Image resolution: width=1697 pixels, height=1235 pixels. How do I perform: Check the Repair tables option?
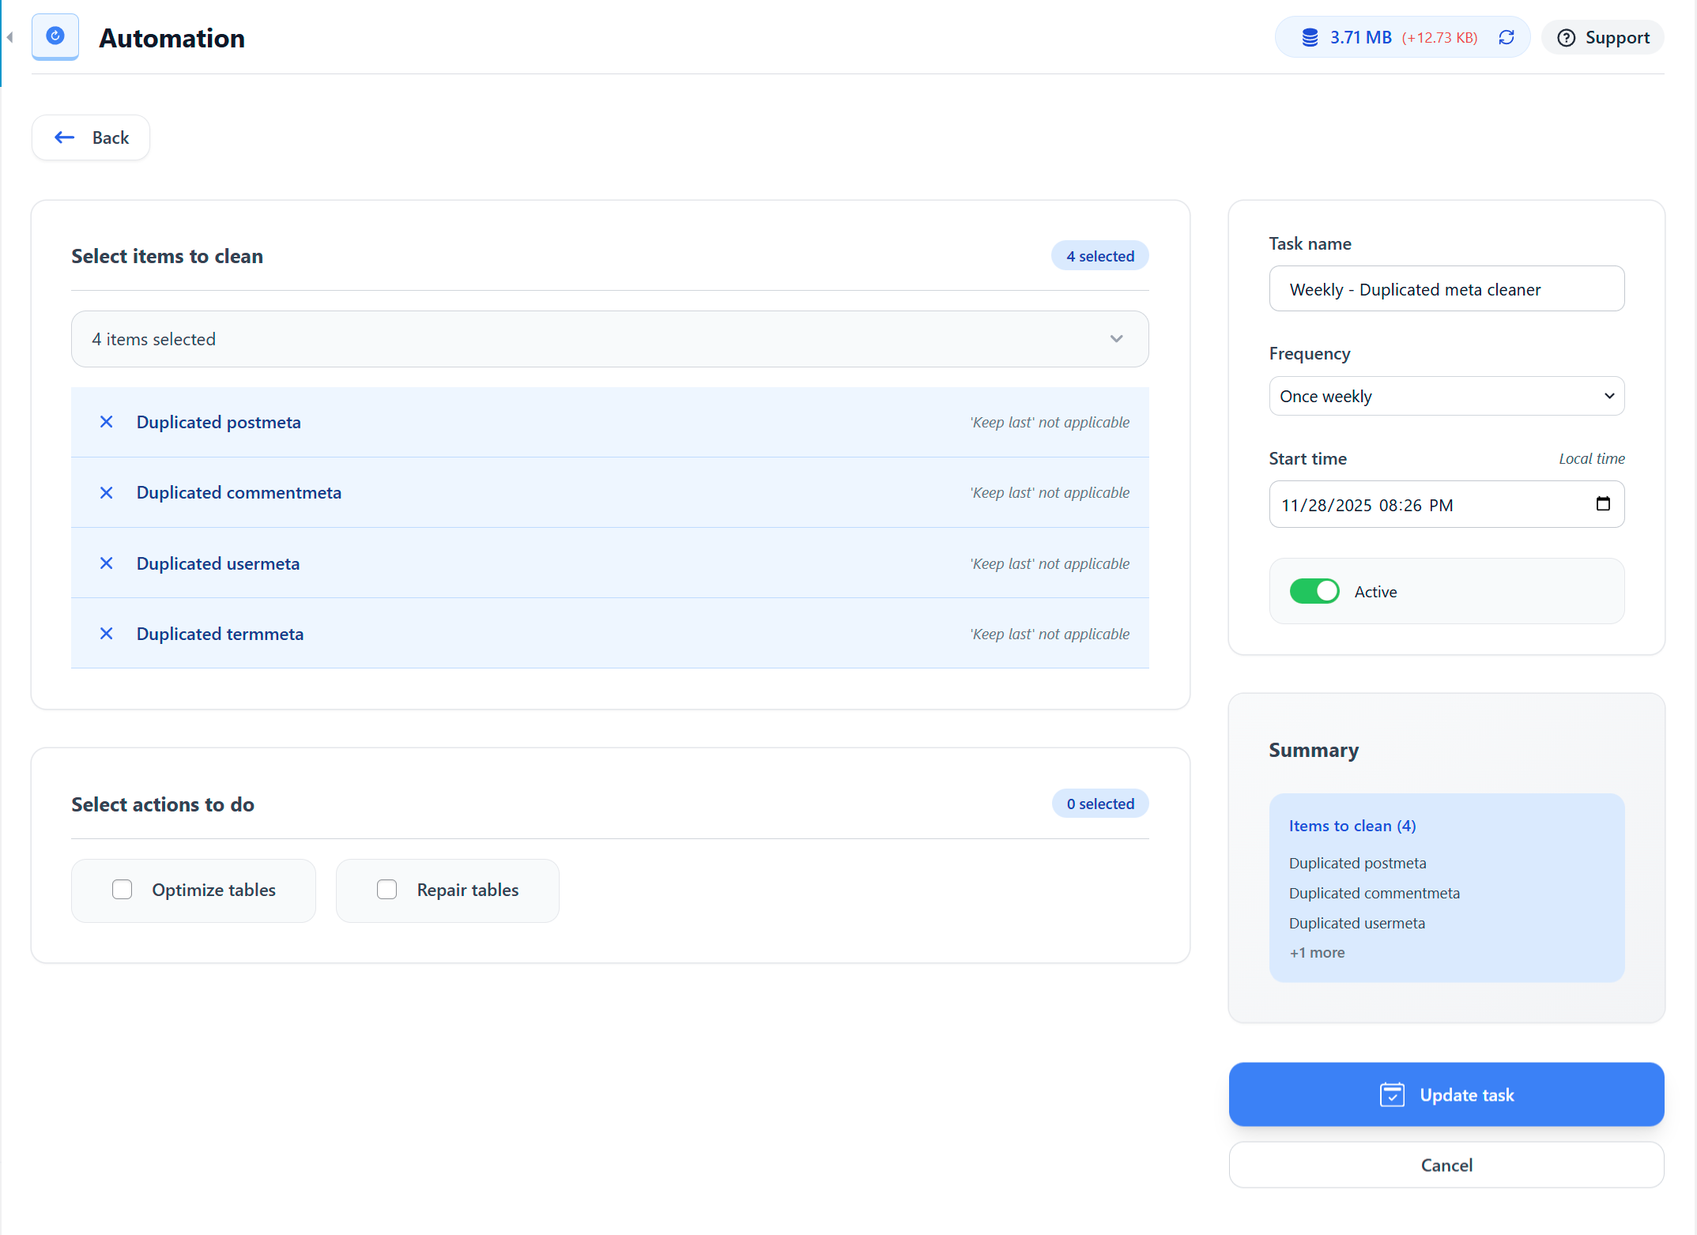point(387,890)
